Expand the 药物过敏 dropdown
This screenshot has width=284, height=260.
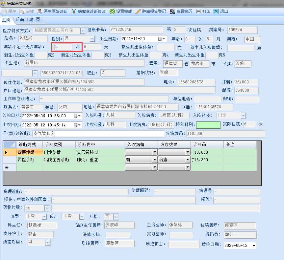tap(47, 208)
